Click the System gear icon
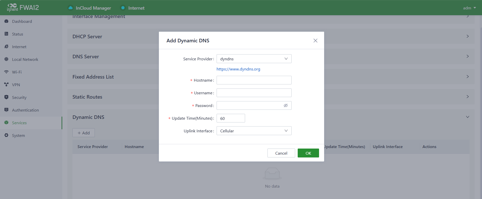 coord(6,135)
